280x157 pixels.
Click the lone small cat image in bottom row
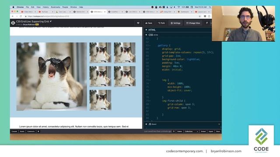(100, 100)
